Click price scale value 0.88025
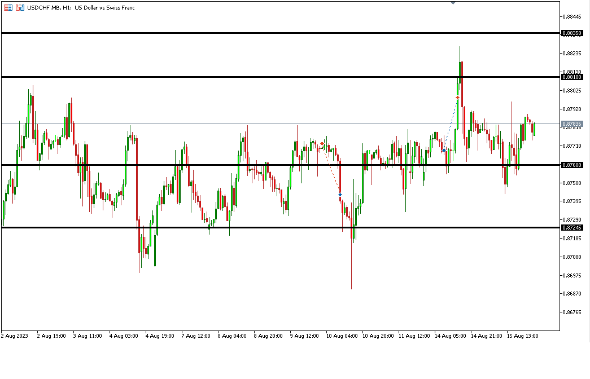 pos(572,91)
